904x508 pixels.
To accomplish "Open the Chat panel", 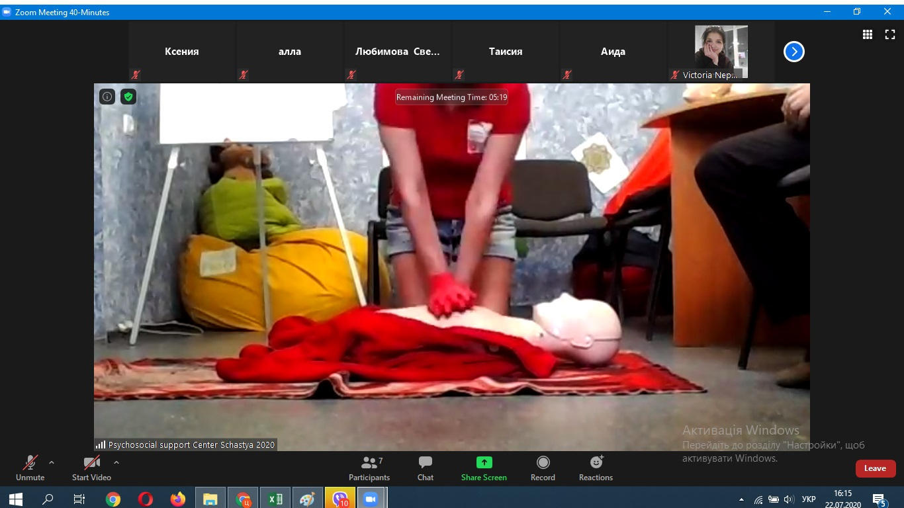I will [x=426, y=468].
